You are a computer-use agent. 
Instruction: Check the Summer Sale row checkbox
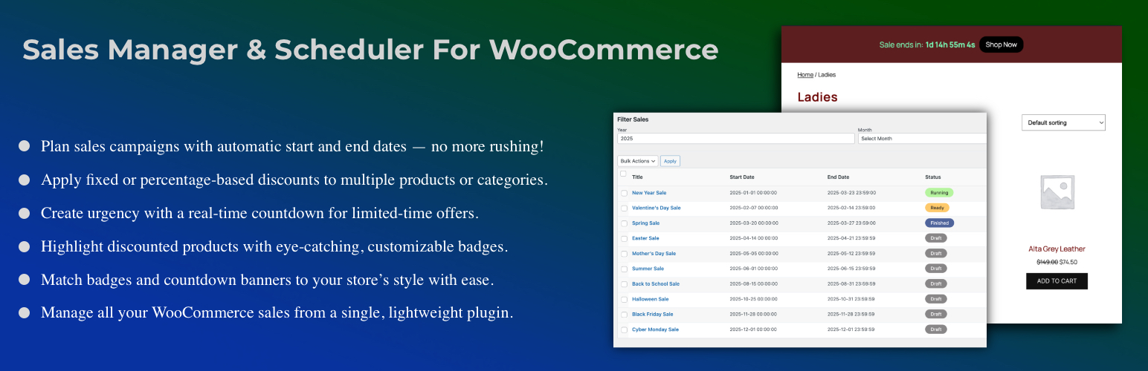625,269
